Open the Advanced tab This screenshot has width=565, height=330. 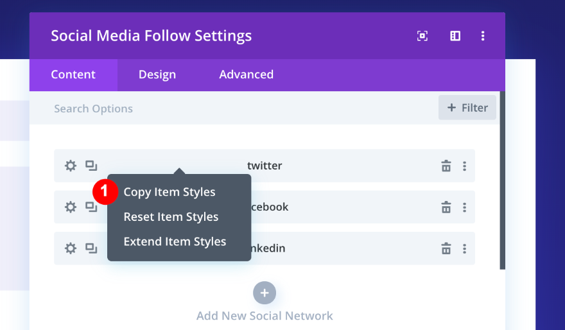246,74
